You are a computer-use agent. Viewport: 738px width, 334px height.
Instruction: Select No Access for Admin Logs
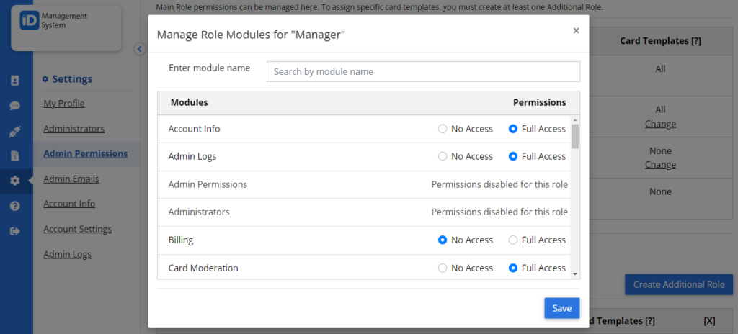coord(443,156)
